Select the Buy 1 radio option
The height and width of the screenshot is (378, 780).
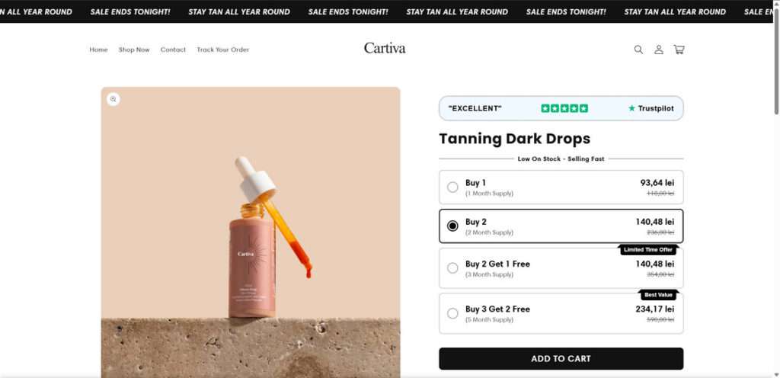coord(452,187)
